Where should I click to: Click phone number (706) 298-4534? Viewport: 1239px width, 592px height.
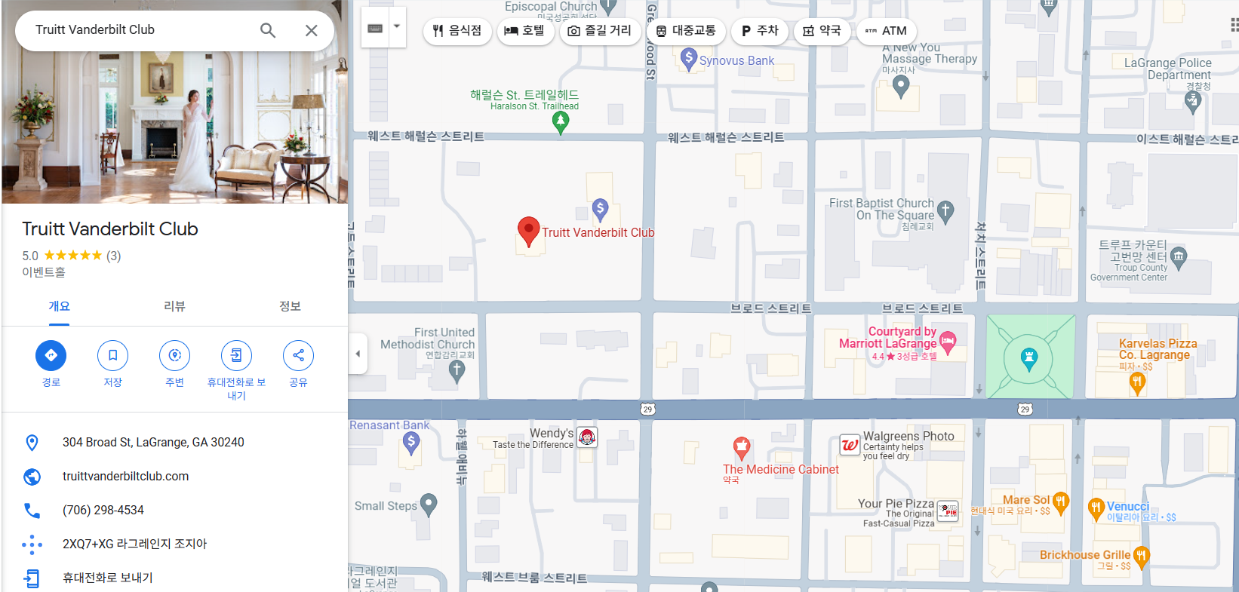coord(103,511)
